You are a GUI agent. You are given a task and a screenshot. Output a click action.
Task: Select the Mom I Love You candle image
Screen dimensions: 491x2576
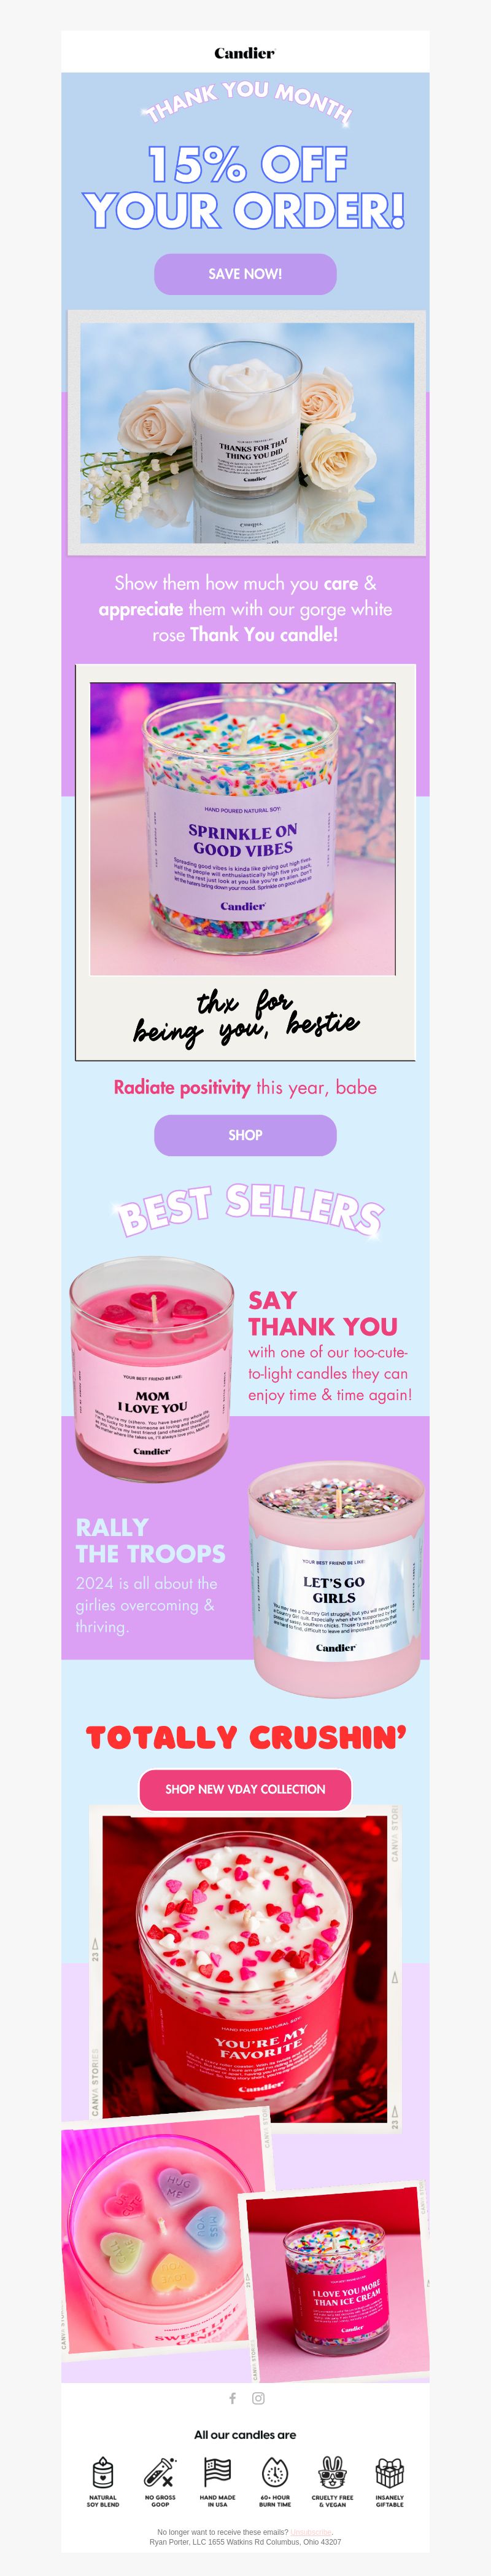point(152,1368)
